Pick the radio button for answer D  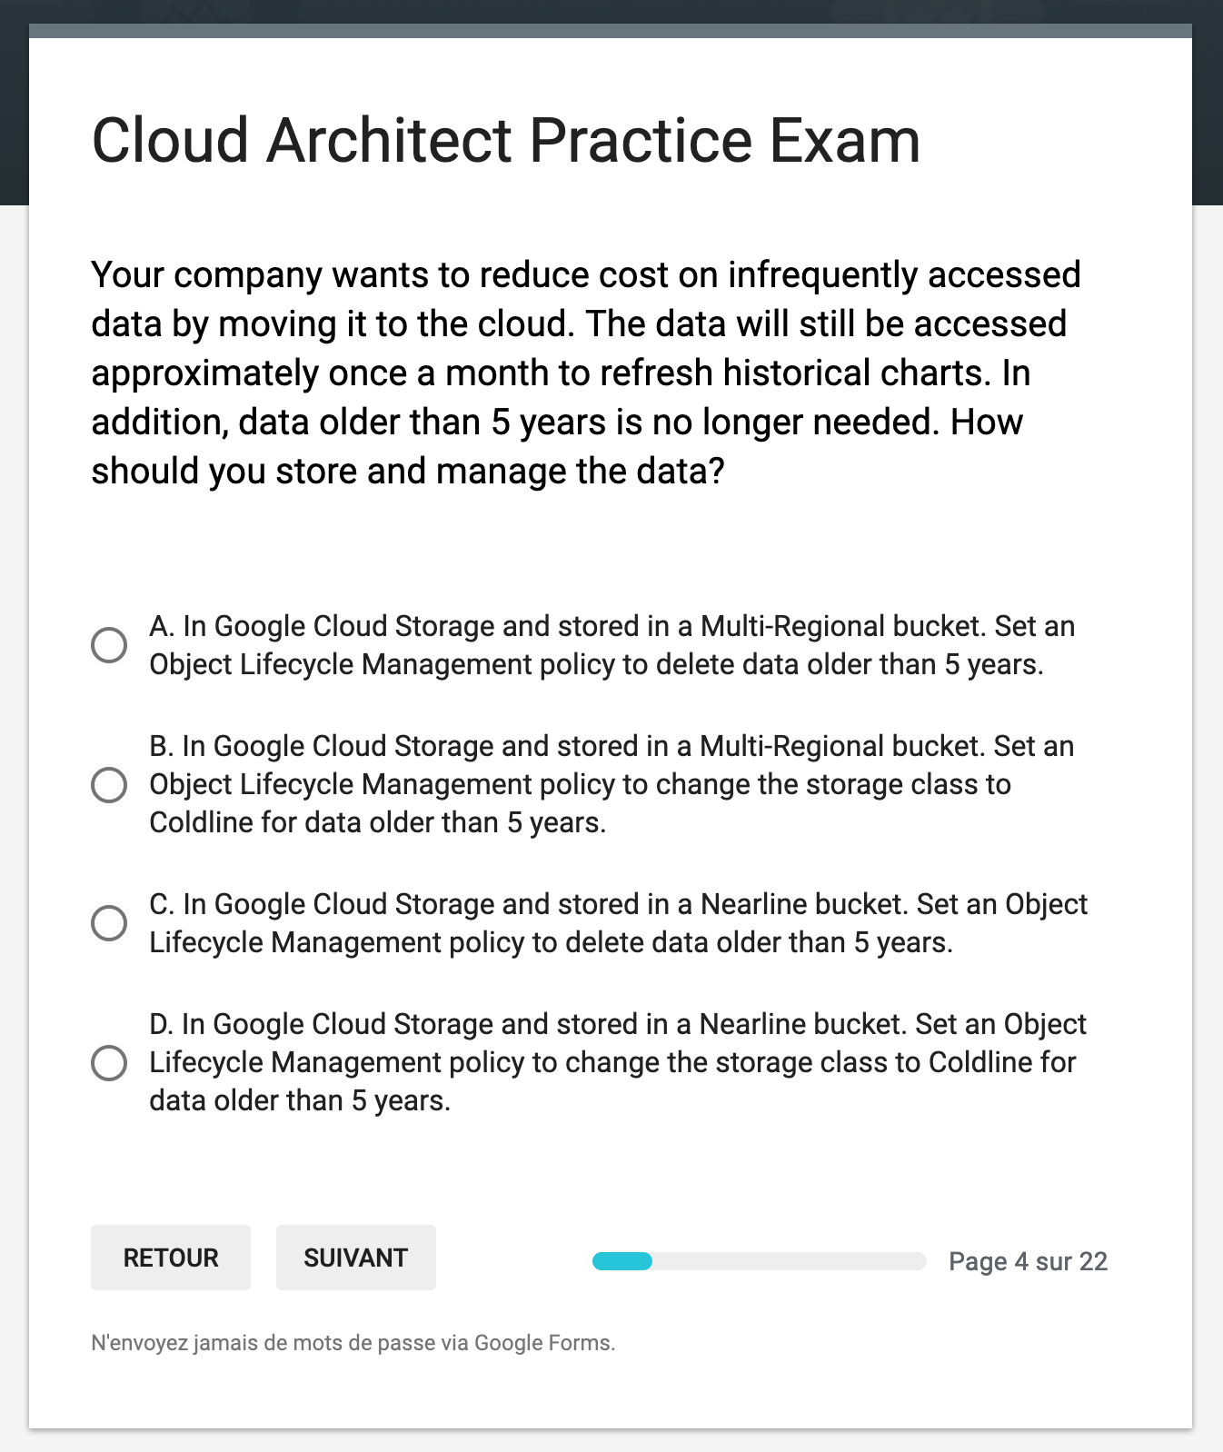coord(109,1063)
